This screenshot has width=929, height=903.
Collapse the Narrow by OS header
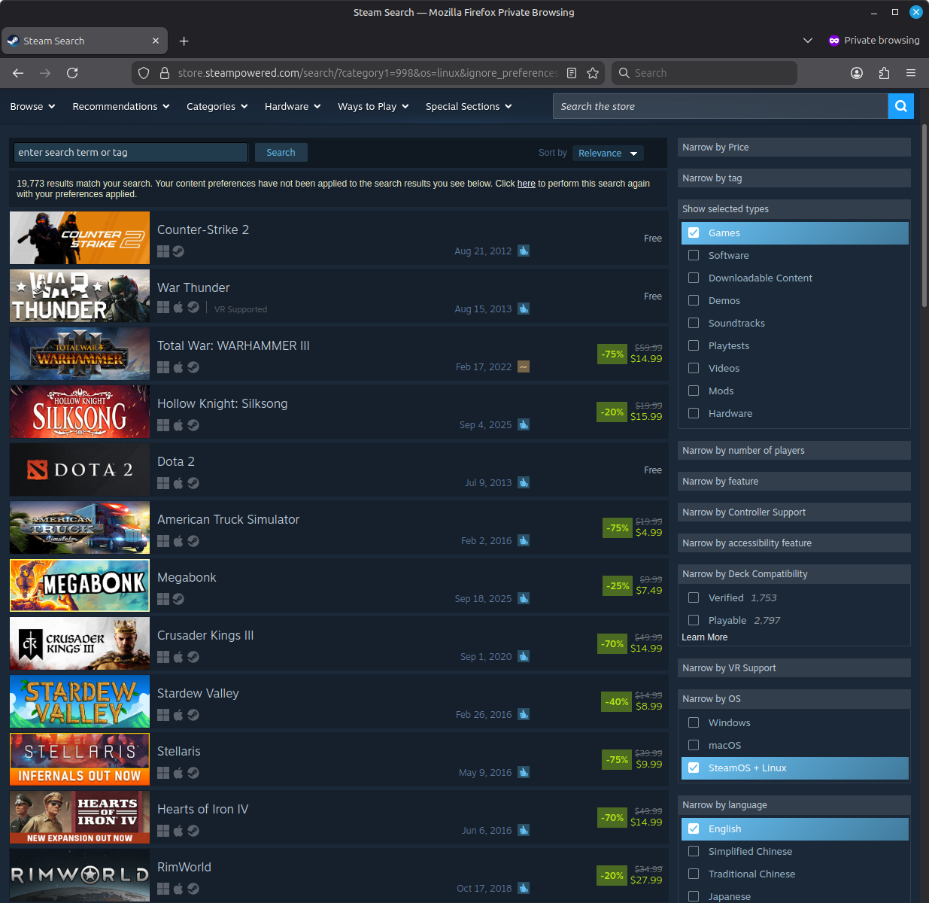[794, 698]
